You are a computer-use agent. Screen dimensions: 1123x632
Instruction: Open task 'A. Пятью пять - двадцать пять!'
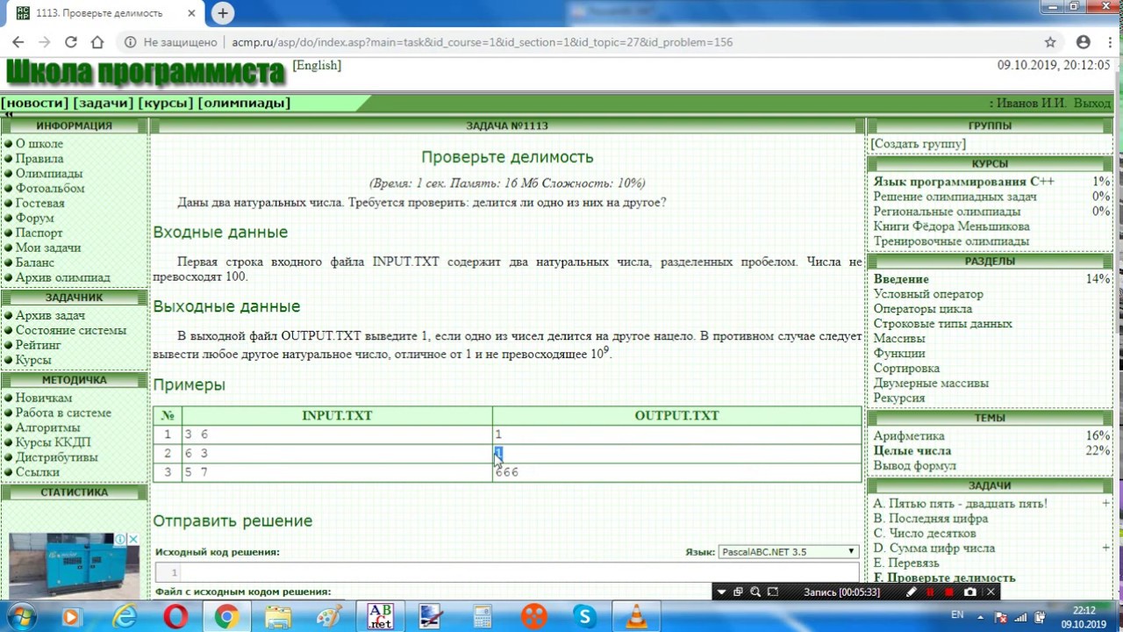pyautogui.click(x=960, y=504)
